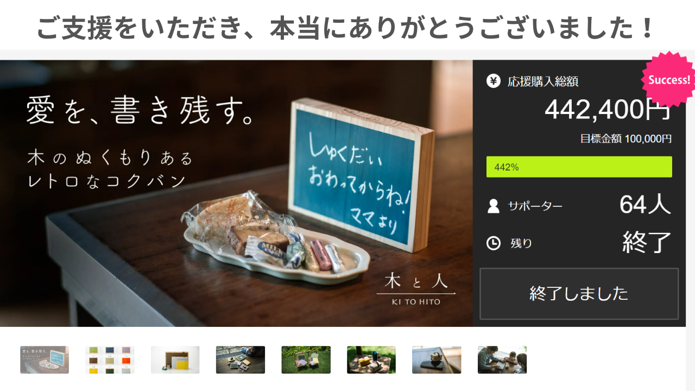This screenshot has width=695, height=391.
Task: Click the 目標金額 100,000円 text
Action: click(626, 138)
